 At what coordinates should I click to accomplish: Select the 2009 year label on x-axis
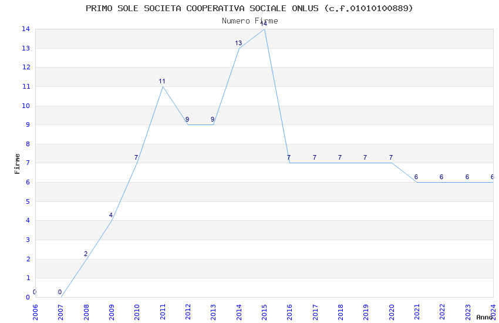(112, 312)
